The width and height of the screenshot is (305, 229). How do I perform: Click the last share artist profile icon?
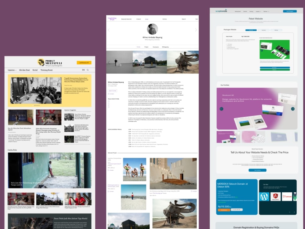click(x=109, y=107)
